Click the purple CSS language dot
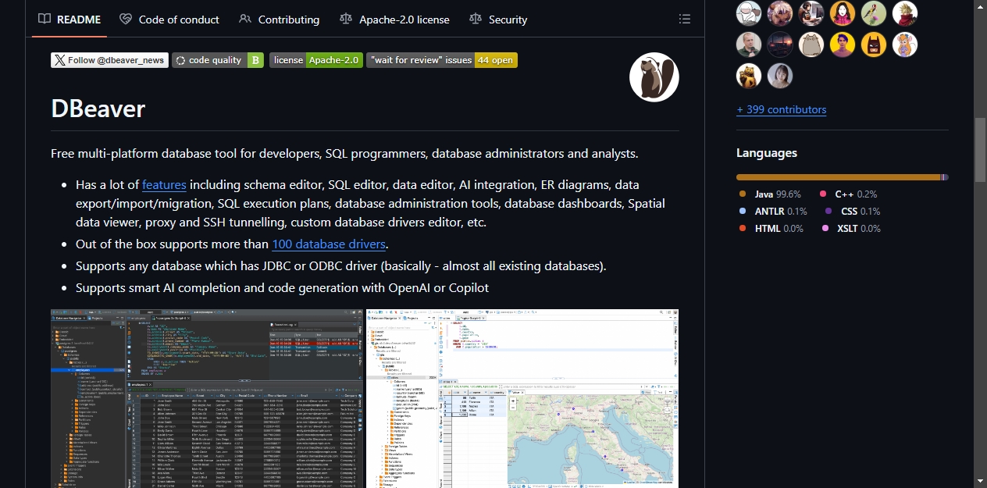Screen dimensions: 987x488 click(828, 211)
